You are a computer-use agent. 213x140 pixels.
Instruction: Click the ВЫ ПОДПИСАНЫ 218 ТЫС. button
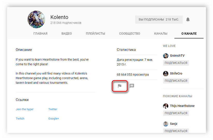click(x=159, y=19)
